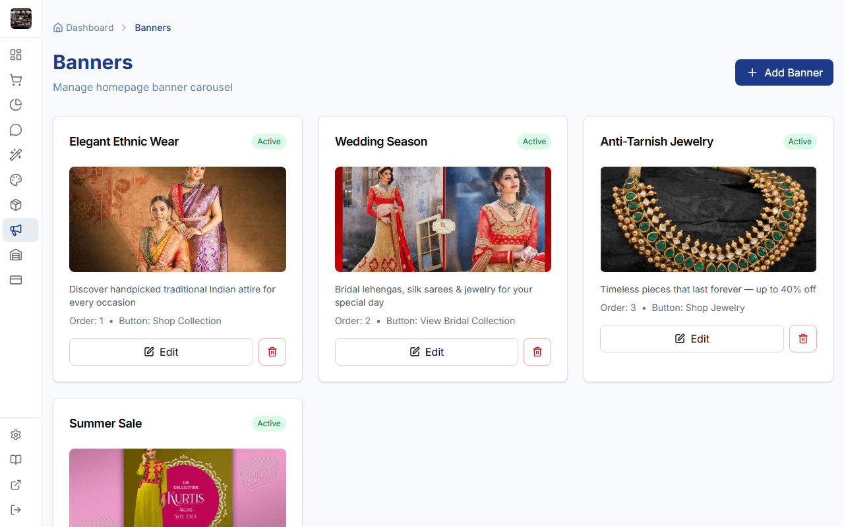Open the settings gear icon

pyautogui.click(x=16, y=435)
